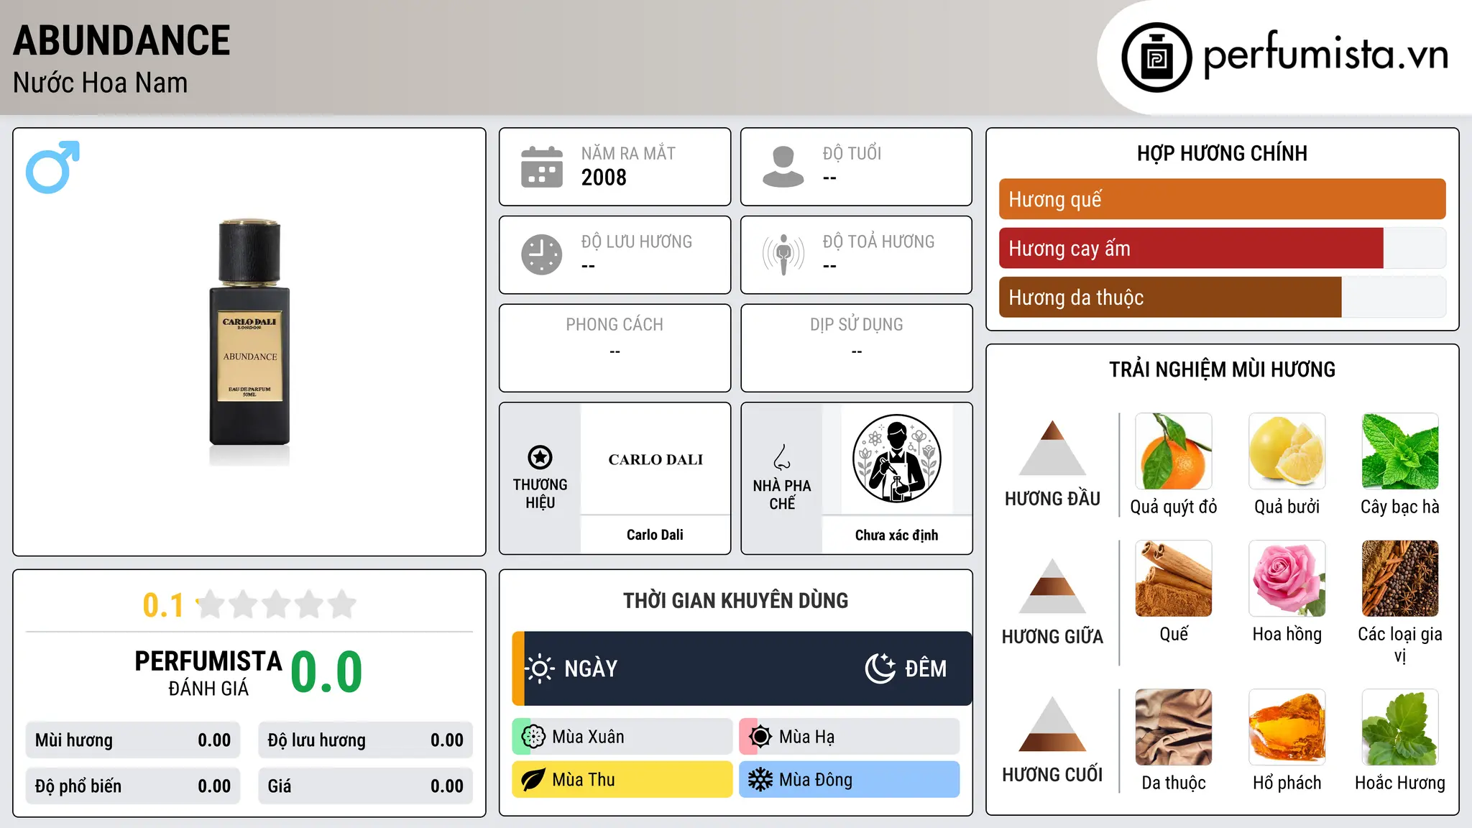1472x828 pixels.
Task: Click the Thời gian khuyên dùng heading
Action: coord(735,600)
